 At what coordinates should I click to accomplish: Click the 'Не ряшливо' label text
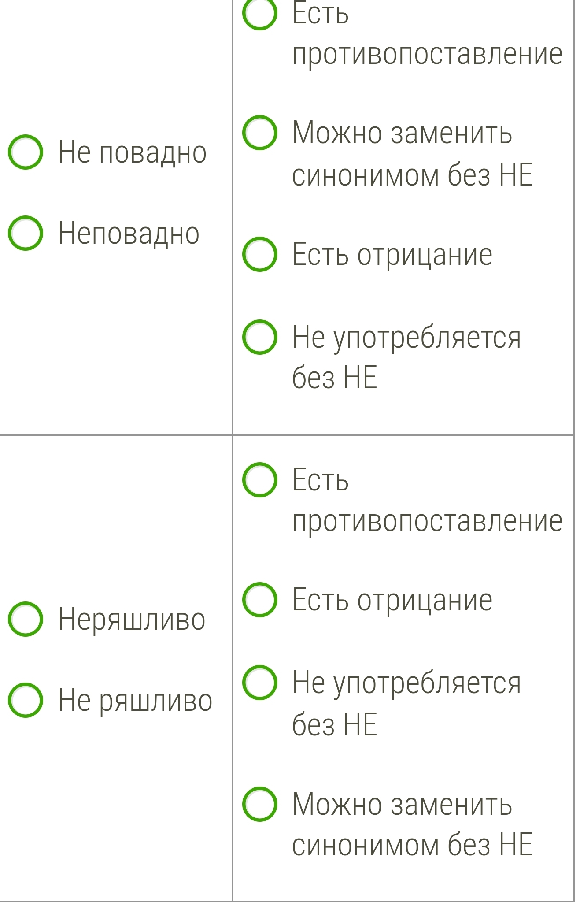pyautogui.click(x=135, y=701)
